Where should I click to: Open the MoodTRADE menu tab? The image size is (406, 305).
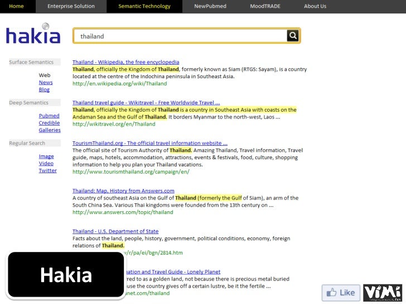click(265, 6)
